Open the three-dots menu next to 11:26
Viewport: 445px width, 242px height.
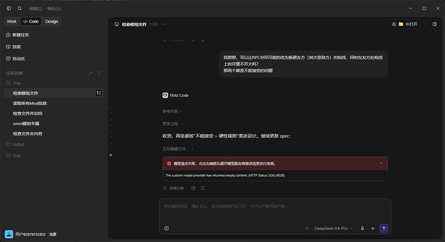[164, 25]
